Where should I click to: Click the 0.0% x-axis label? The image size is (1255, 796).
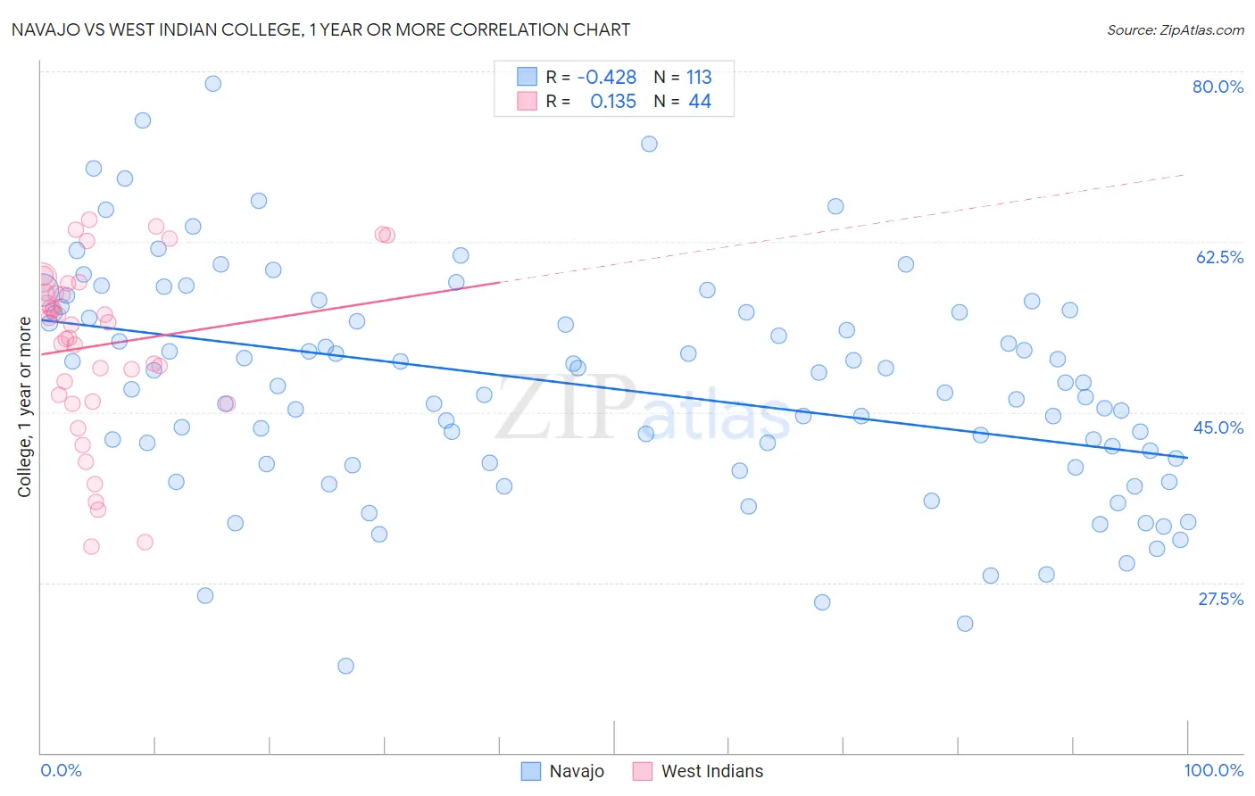point(61,770)
